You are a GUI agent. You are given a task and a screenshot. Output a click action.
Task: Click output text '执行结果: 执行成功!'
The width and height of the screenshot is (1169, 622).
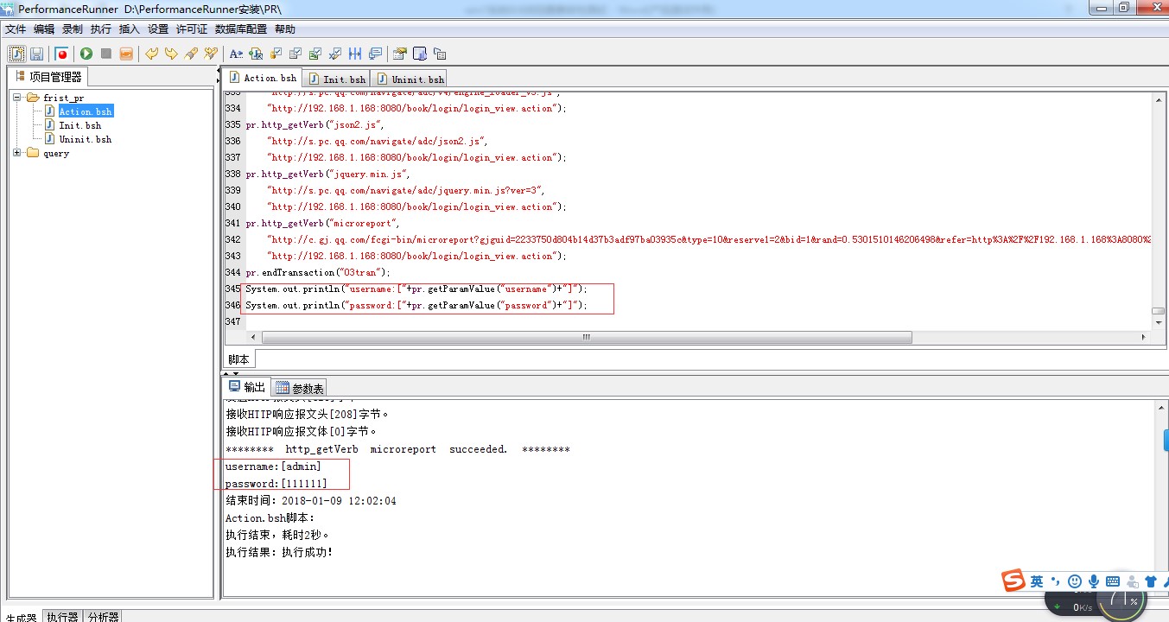coord(279,552)
